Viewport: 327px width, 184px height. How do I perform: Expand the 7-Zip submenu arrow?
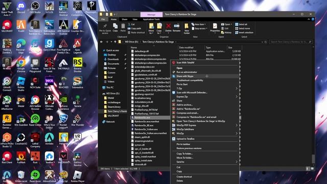click(237, 88)
